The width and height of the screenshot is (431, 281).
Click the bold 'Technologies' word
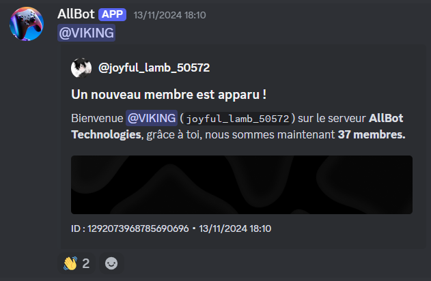click(106, 135)
